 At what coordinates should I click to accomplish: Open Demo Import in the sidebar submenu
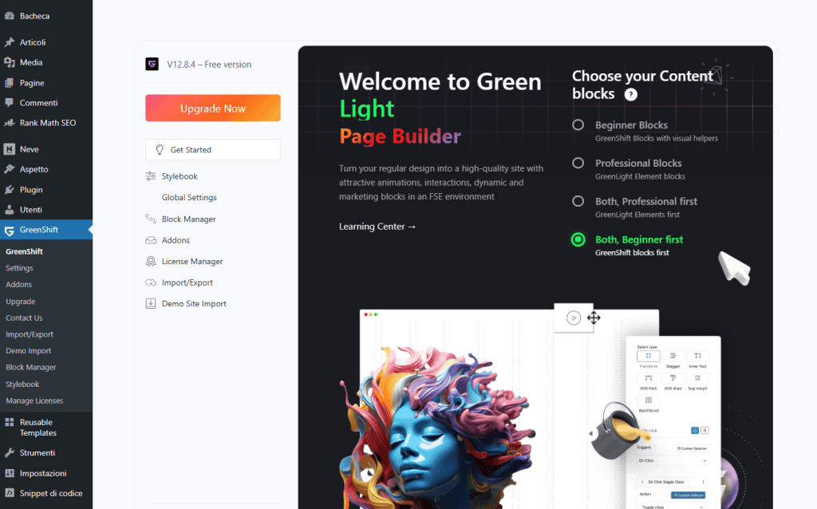[28, 350]
